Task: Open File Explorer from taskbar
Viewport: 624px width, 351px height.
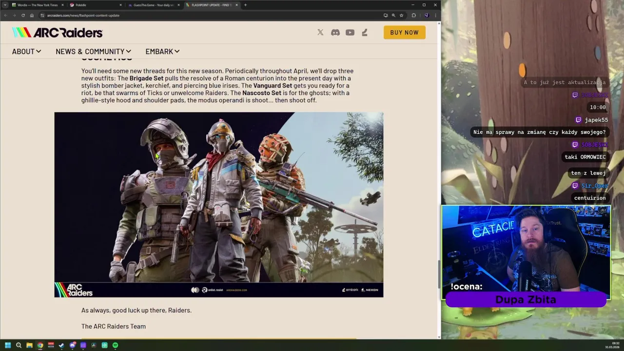Action: pyautogui.click(x=29, y=345)
